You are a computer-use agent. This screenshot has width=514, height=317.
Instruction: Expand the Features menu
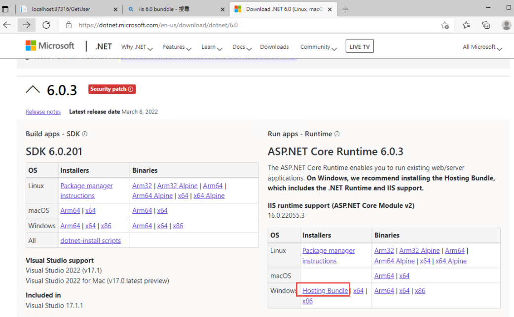(x=177, y=47)
